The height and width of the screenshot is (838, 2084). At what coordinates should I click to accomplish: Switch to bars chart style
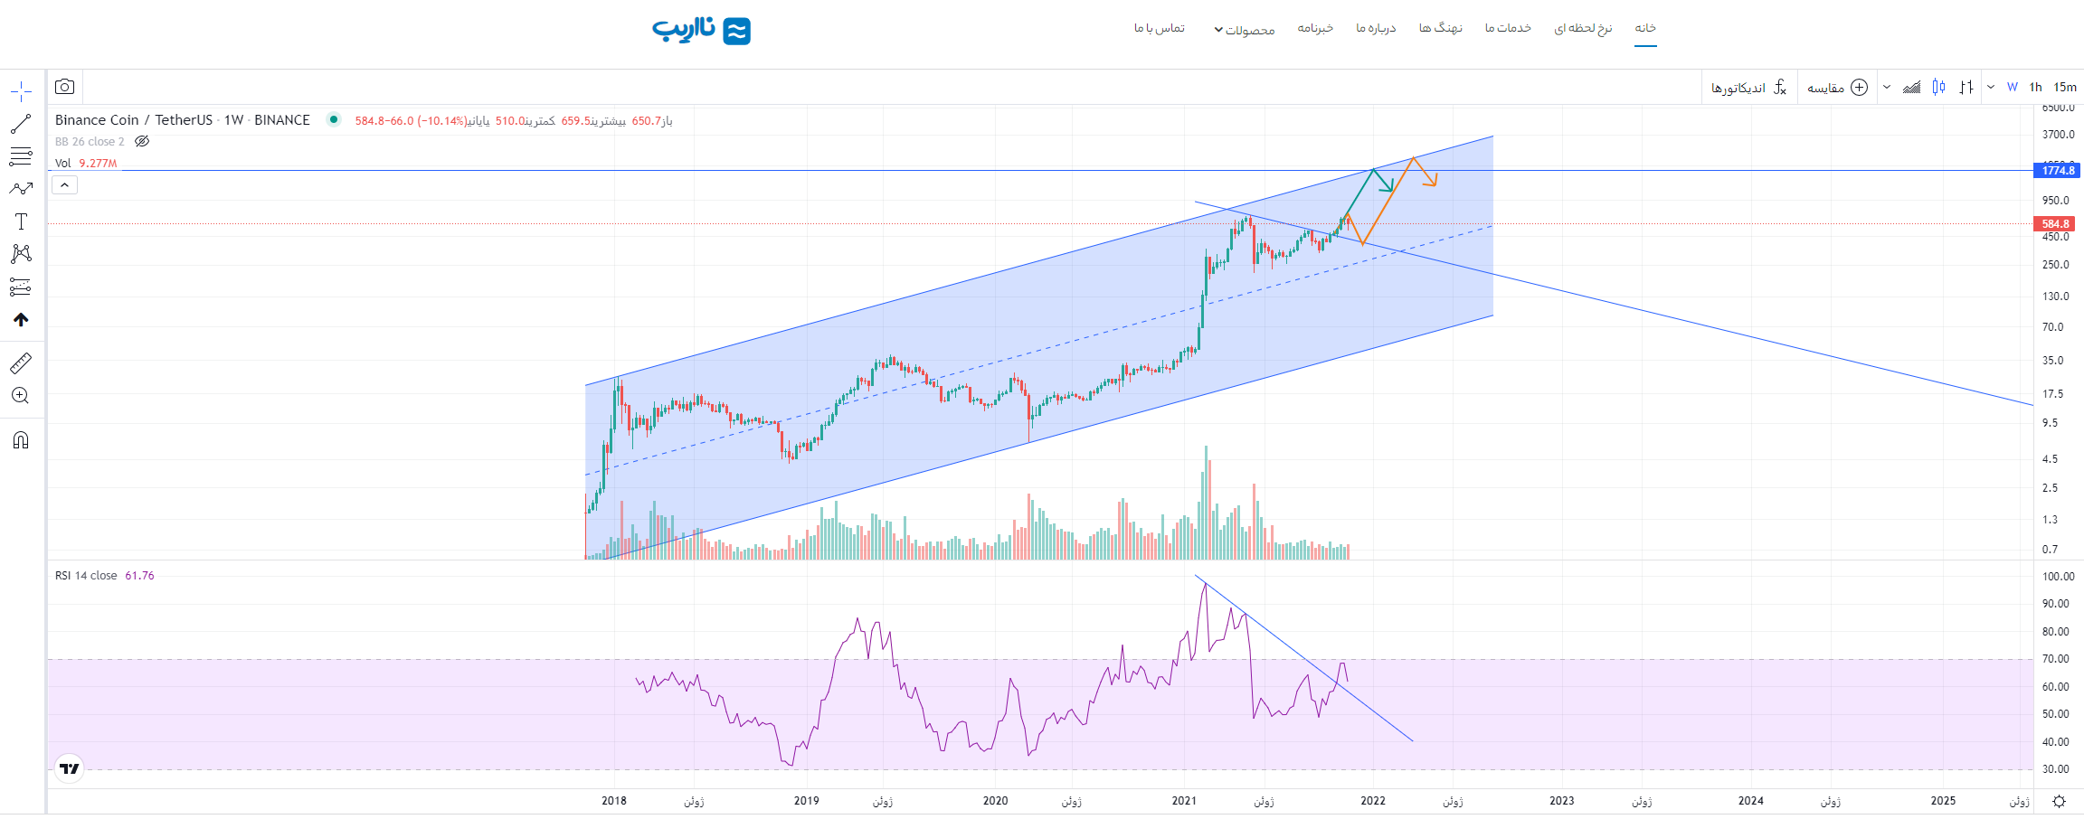pos(1966,87)
